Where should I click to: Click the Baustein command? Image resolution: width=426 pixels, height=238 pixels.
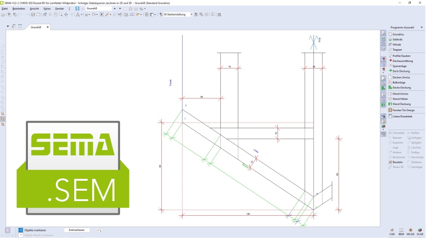click(x=397, y=162)
